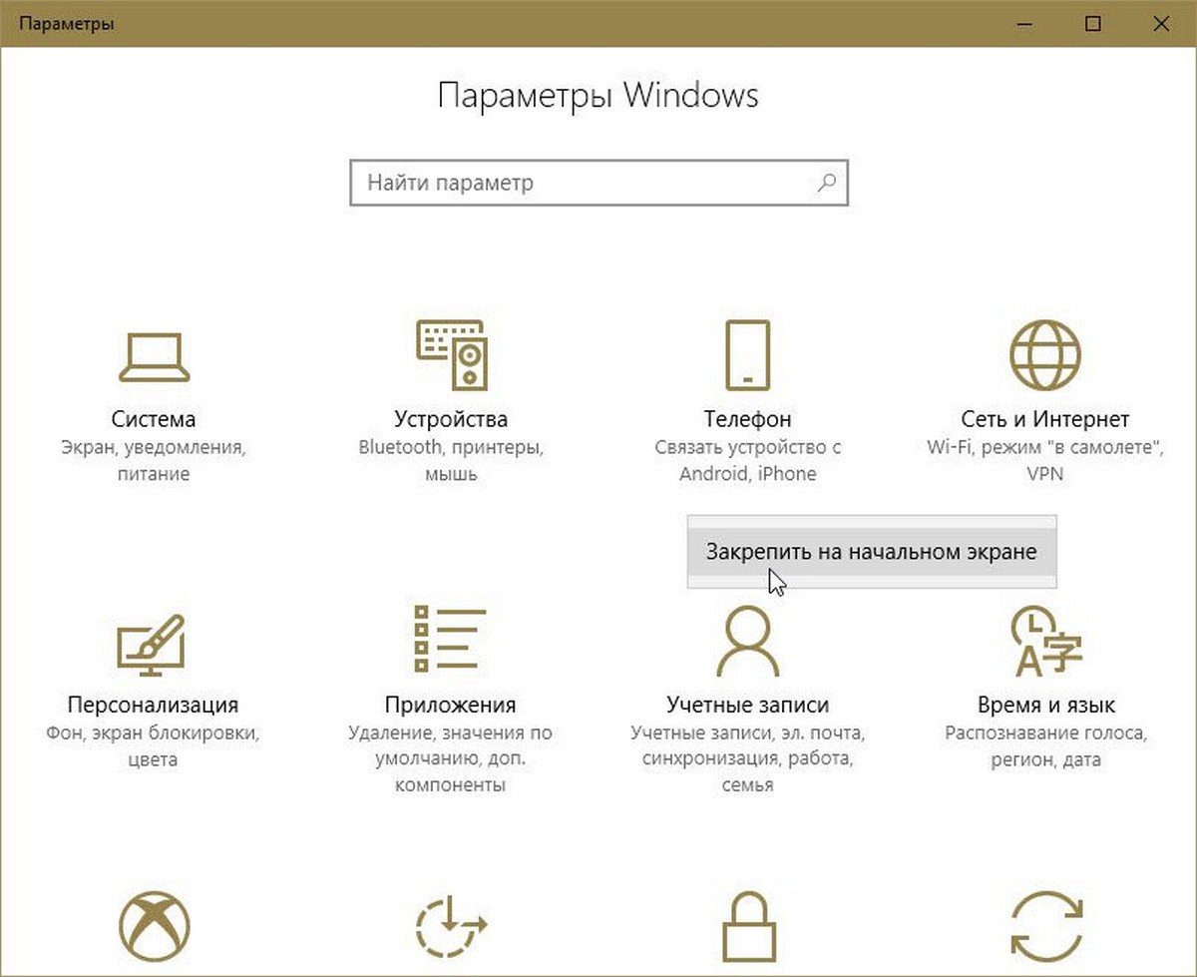Open the Время и язык clock icon
Viewport: 1197px width, 977px height.
1045,640
